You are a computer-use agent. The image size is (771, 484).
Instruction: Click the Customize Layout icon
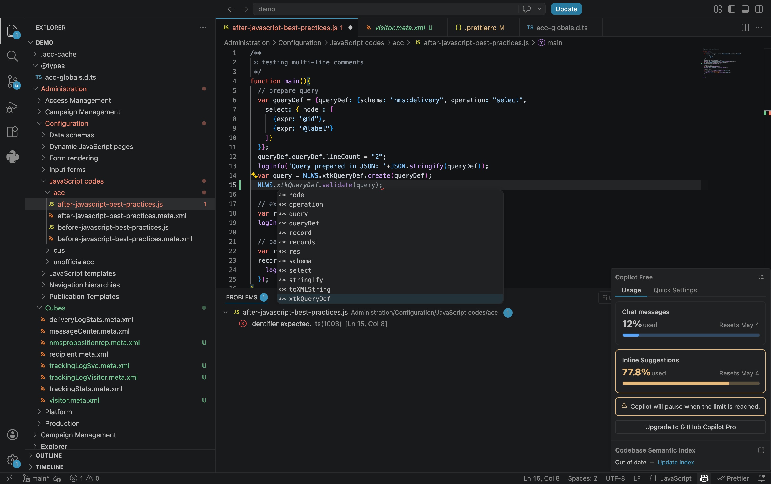tap(718, 9)
